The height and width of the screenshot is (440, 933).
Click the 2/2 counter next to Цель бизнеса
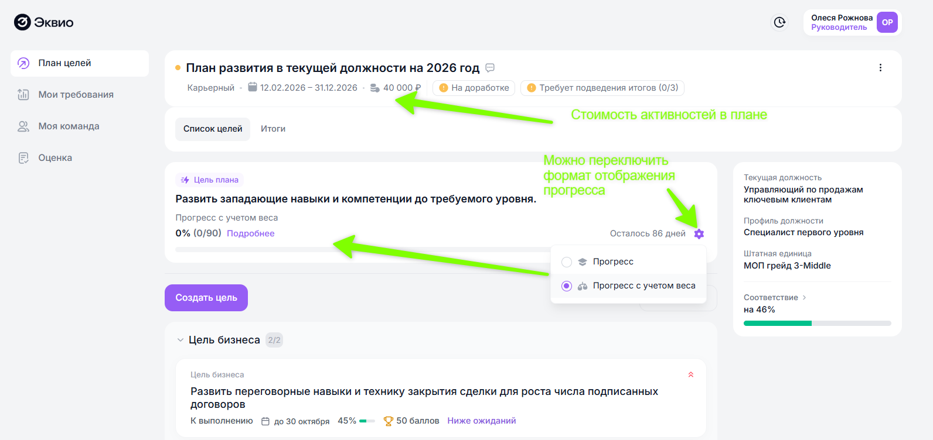[x=274, y=340]
